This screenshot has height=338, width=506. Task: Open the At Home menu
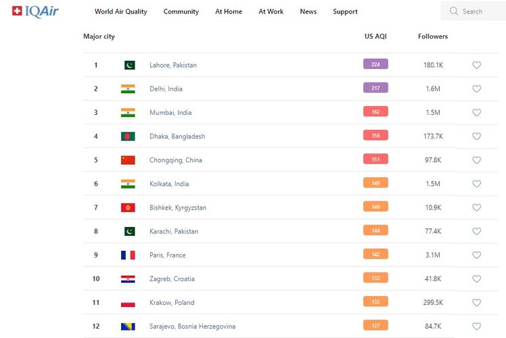click(229, 11)
